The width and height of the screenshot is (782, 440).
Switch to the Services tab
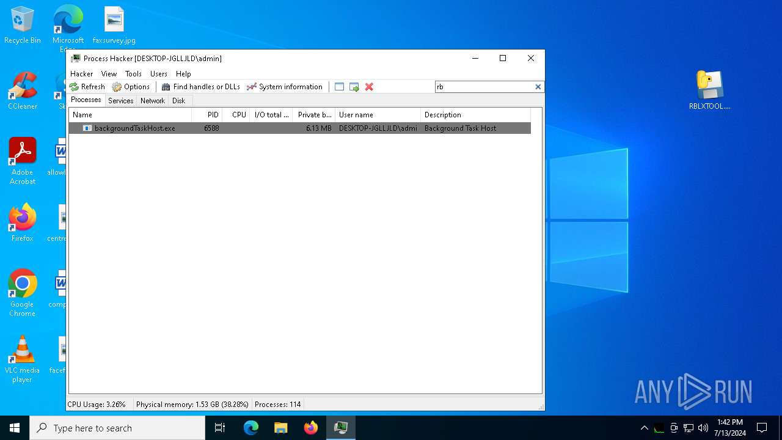(121, 101)
